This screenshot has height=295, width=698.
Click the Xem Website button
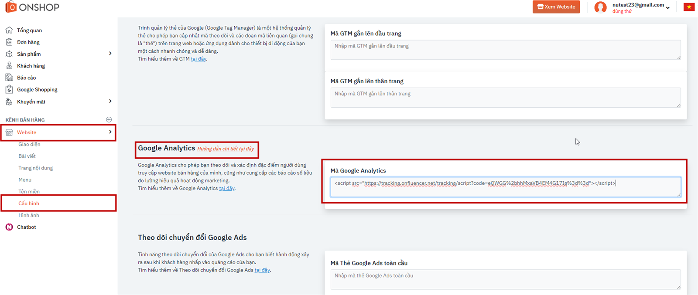[x=556, y=7]
